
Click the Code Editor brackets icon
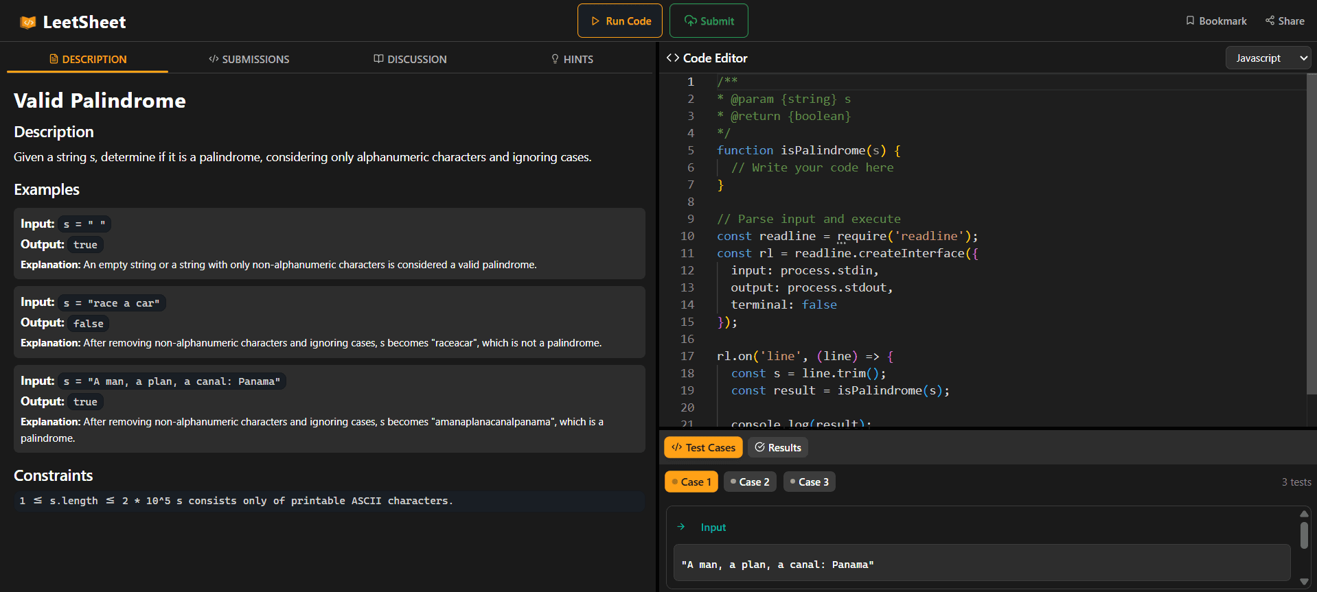tap(672, 58)
